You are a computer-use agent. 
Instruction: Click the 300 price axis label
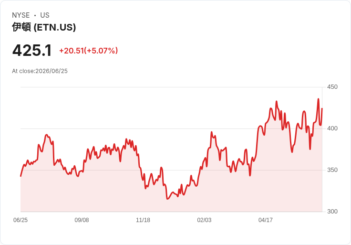click(332, 212)
